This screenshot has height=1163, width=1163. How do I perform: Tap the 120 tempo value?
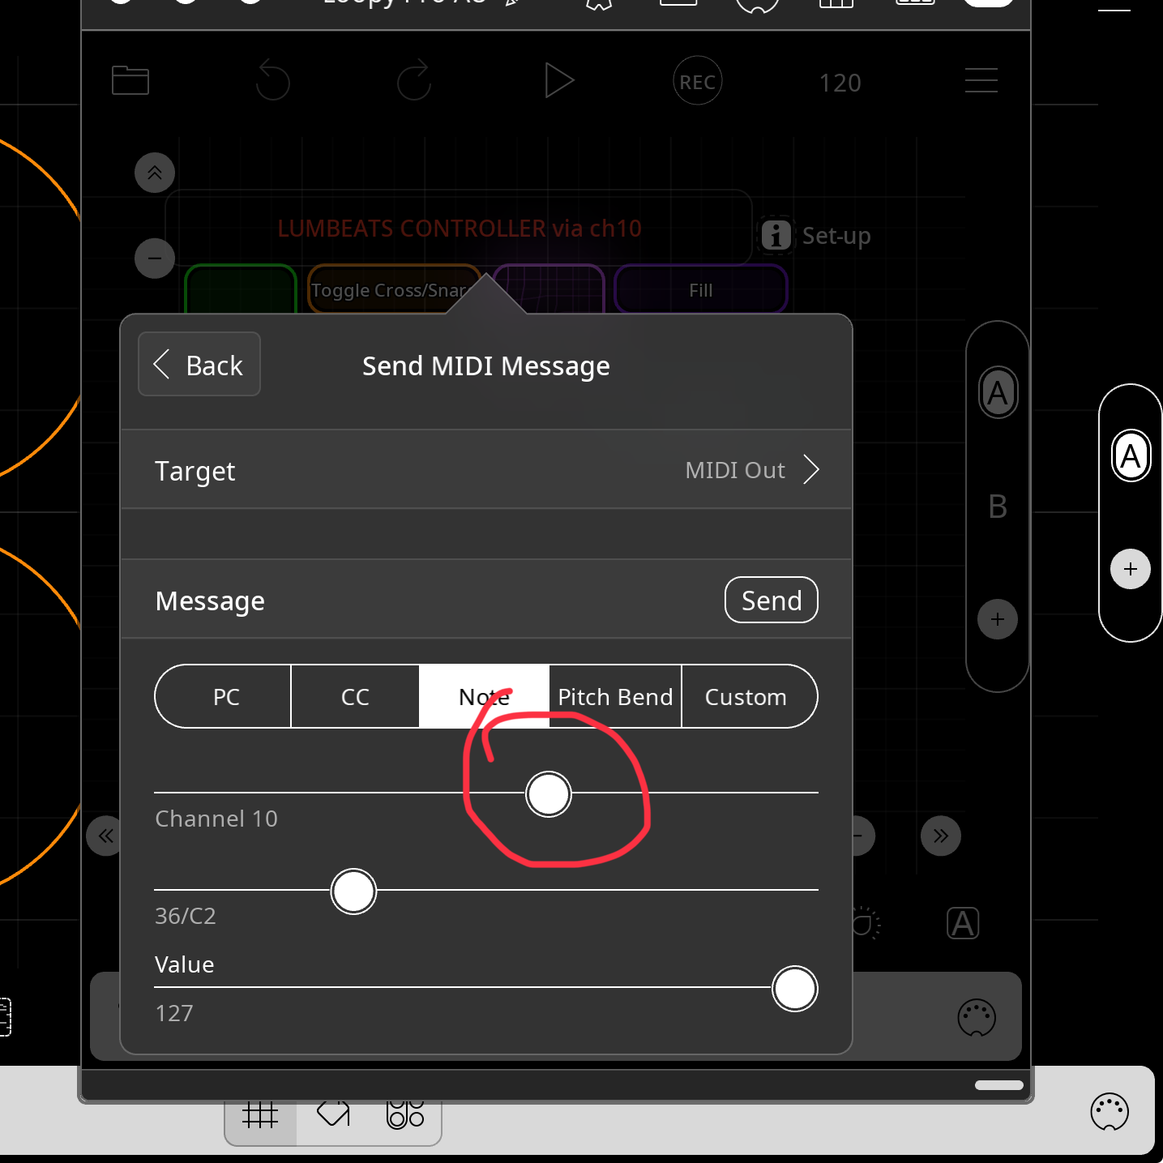(840, 83)
